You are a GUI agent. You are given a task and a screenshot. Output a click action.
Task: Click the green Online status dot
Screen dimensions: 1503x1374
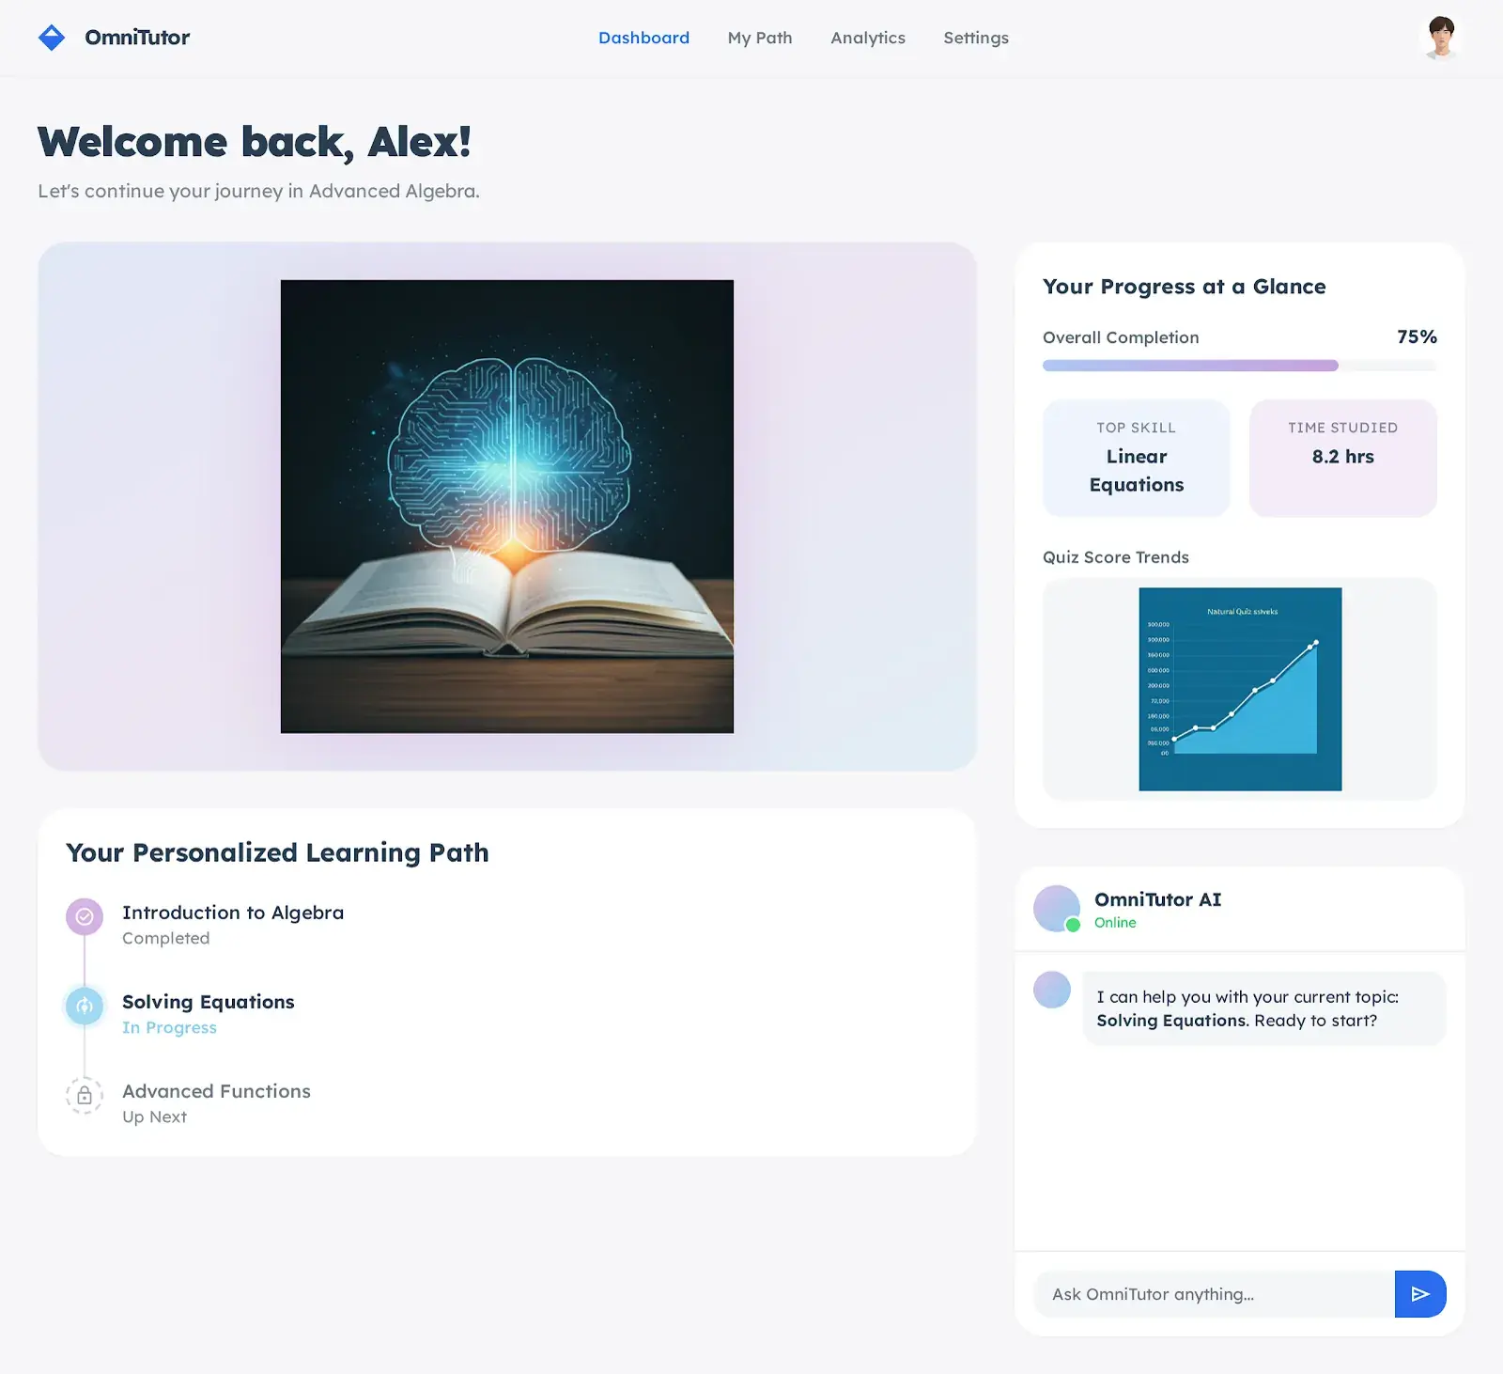tap(1073, 925)
